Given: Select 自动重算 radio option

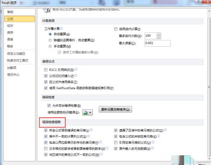Looking at the screenshot, I should [x=50, y=34].
